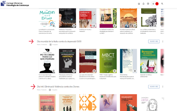Open the Dia mundial de la lluita contra la depressió list
Viewport: 177px width, 111px height.
point(59,41)
